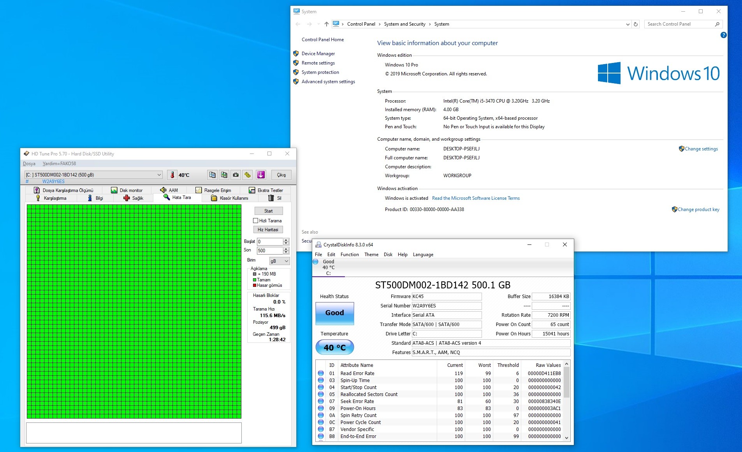The height and width of the screenshot is (452, 742).
Task: Open Device Manager from Control Panel sidebar
Action: click(x=318, y=54)
